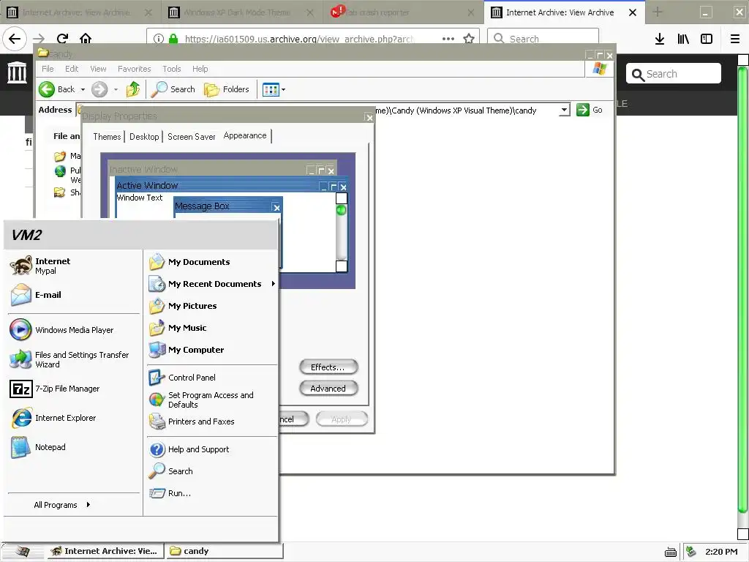The image size is (749, 562).
Task: Click Start button on taskbar
Action: coord(22,552)
